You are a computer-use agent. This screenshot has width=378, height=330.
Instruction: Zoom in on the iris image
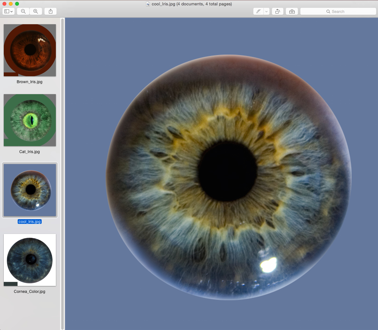point(36,11)
